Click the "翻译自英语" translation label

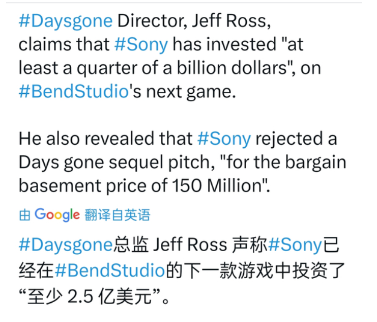(118, 216)
